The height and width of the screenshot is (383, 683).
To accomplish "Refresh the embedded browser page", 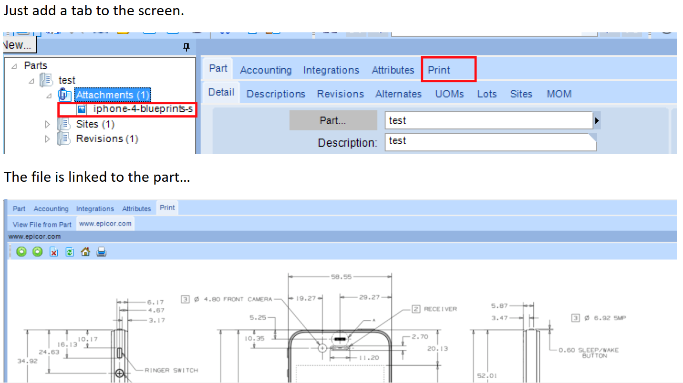I will [x=70, y=252].
